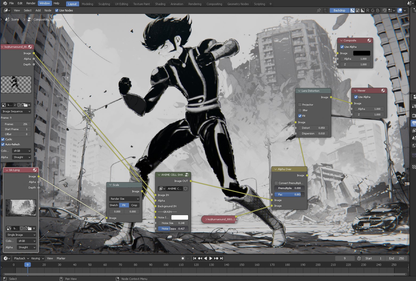Click white Noise color swatch on ANIME node
Image resolution: width=416 pixels, height=281 pixels.
tap(180, 217)
